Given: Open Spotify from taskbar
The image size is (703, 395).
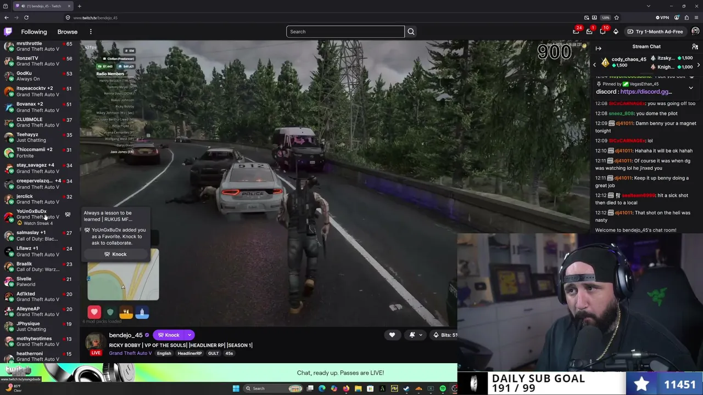Looking at the screenshot, I should [443, 388].
